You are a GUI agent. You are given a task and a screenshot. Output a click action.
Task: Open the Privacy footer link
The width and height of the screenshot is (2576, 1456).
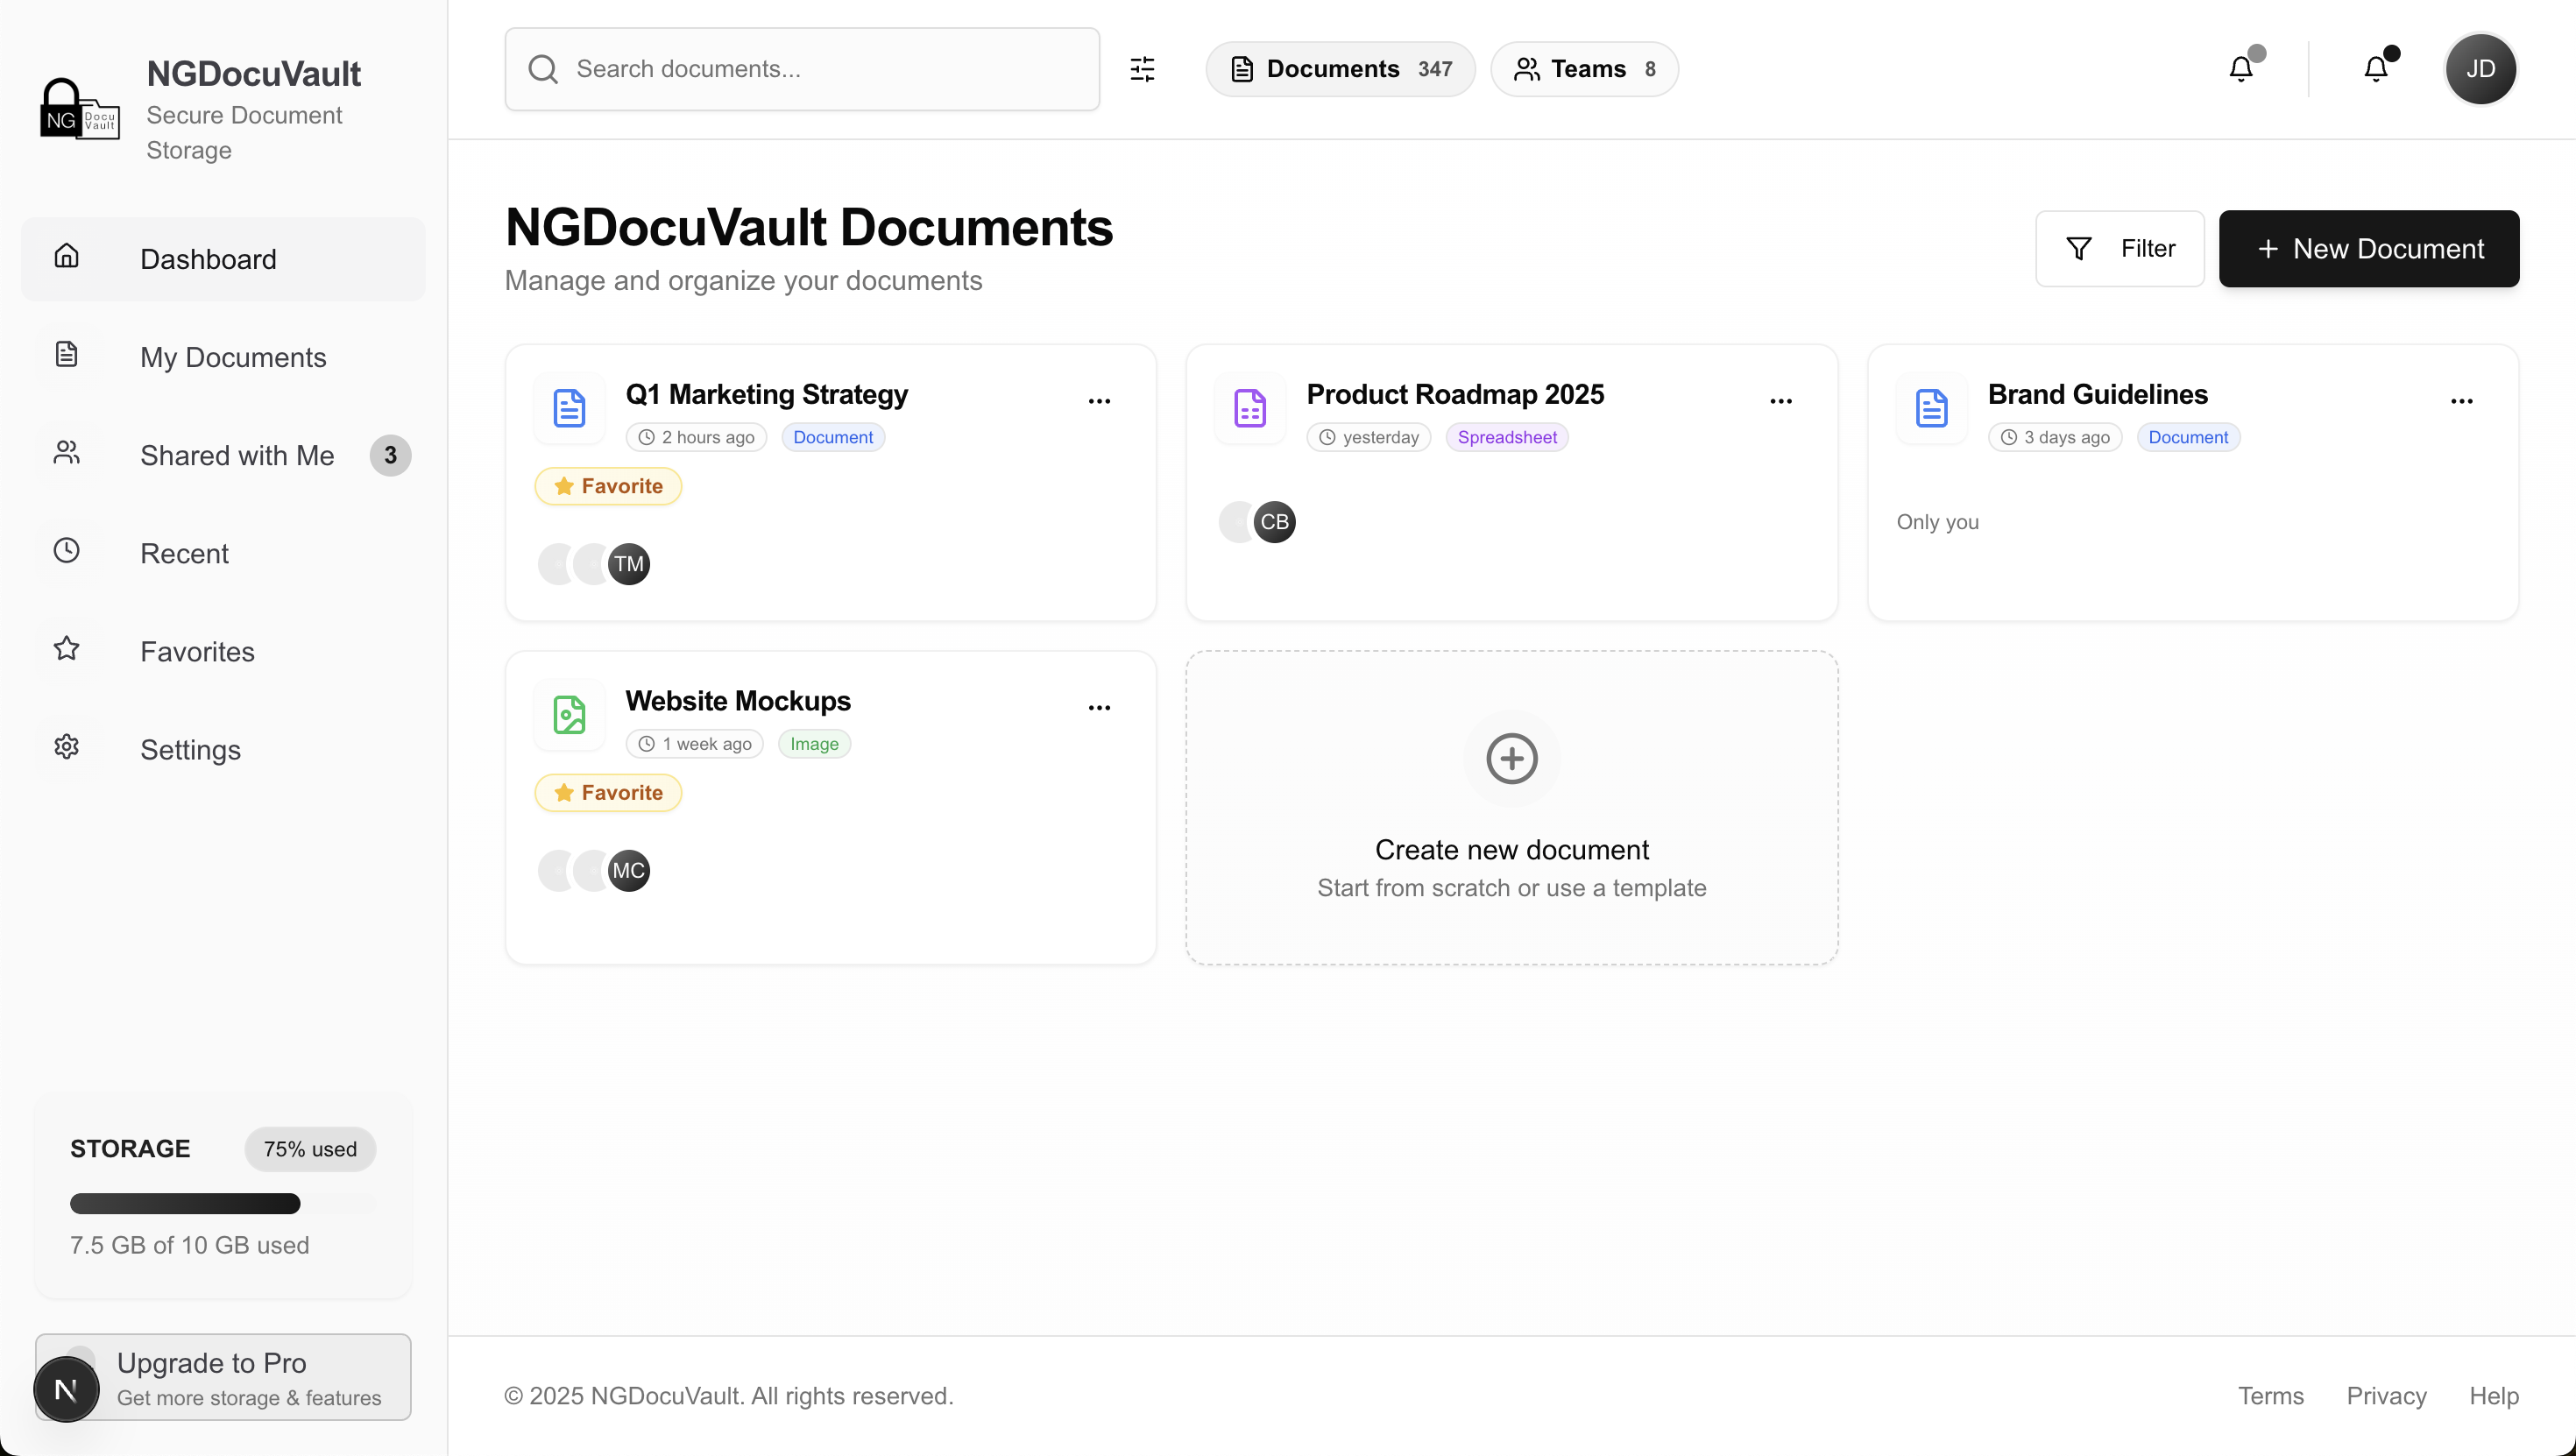point(2386,1396)
